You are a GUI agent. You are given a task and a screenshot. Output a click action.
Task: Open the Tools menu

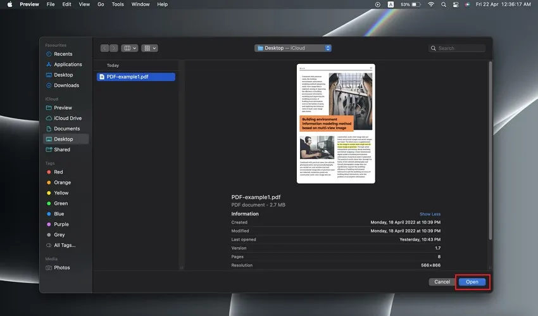pyautogui.click(x=118, y=4)
